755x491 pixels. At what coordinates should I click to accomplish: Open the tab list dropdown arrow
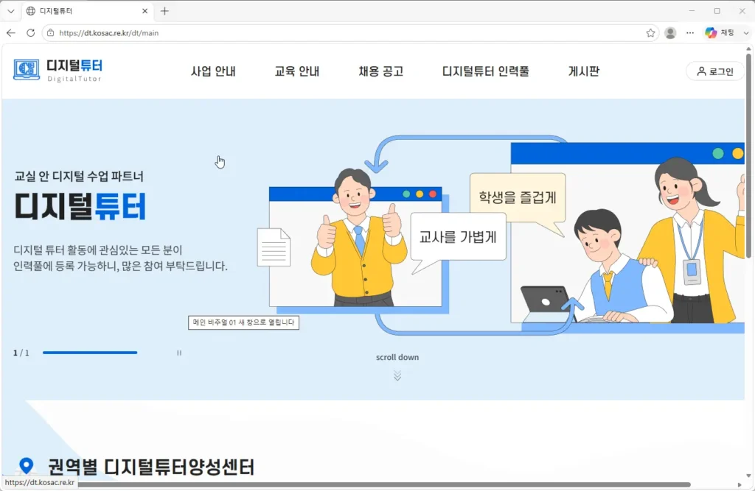[10, 10]
